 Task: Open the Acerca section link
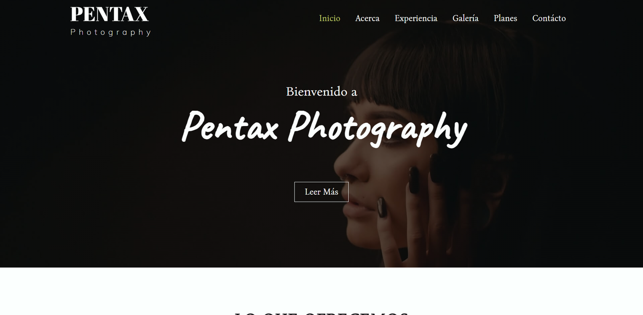(367, 18)
